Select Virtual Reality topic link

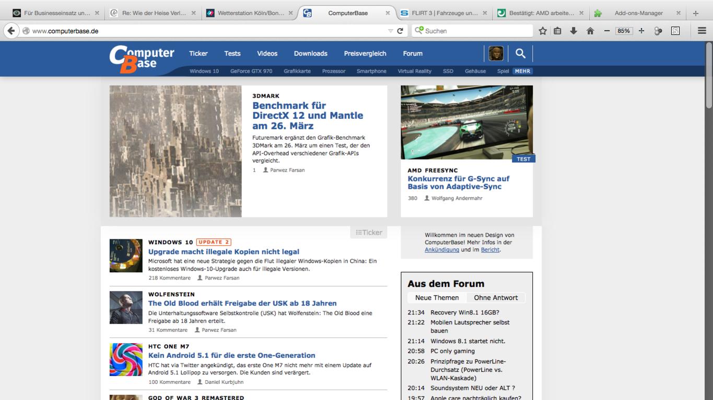coord(414,71)
